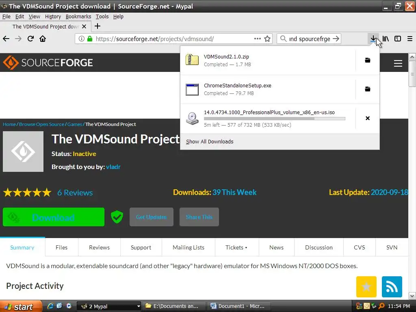This screenshot has height=312, width=416.
Task: Cancel the ProfessionalPlus ISO download
Action: pos(367,118)
